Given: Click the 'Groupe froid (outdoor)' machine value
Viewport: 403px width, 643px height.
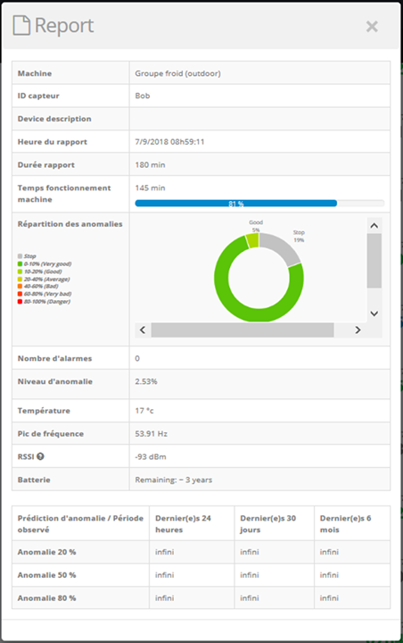Looking at the screenshot, I should coord(177,73).
